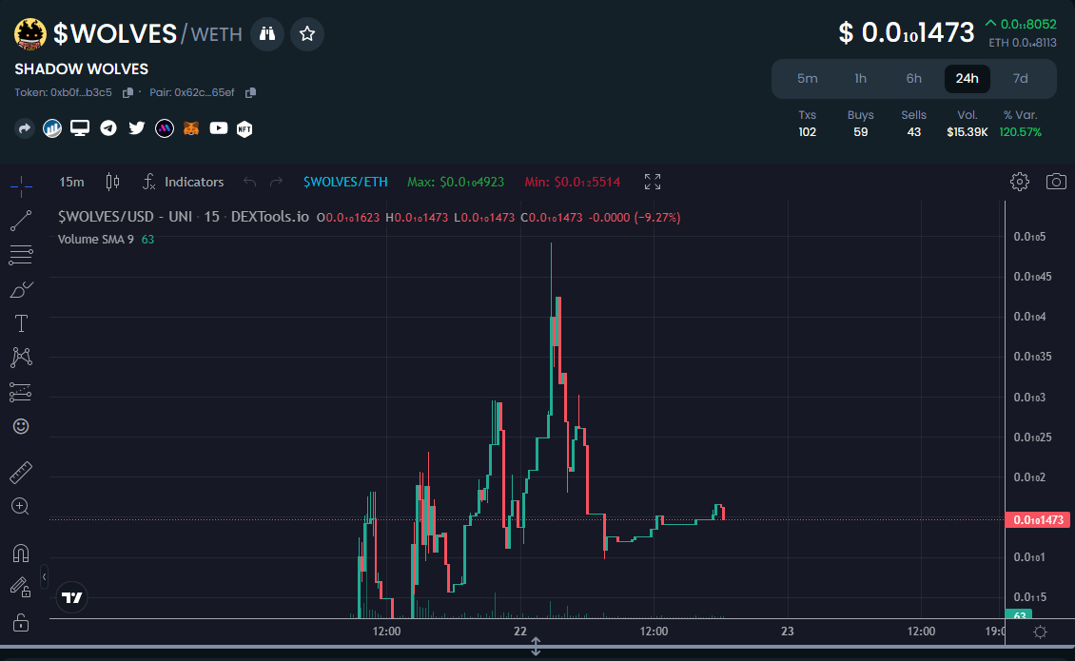Add $WOLVES to favorites with star

click(307, 33)
